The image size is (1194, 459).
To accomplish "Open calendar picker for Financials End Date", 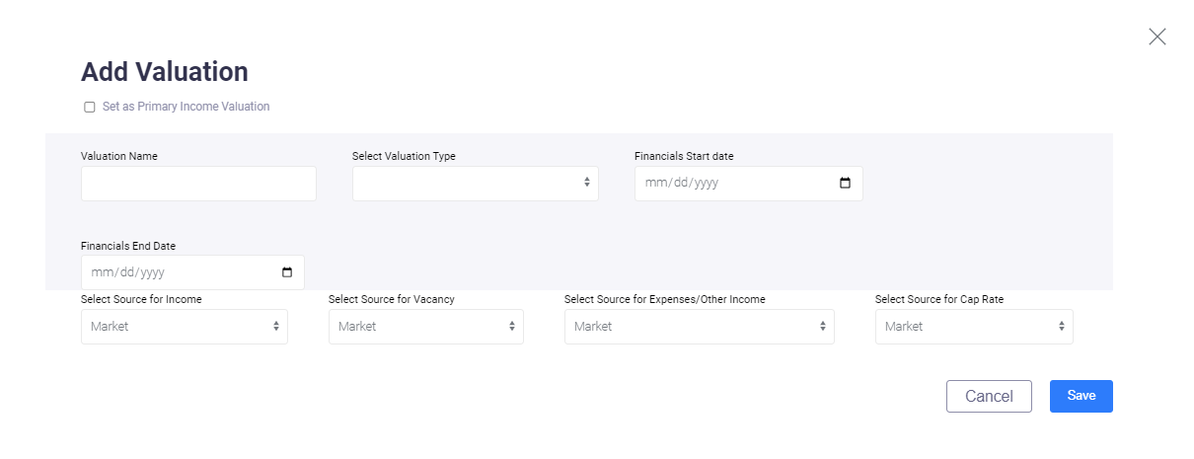I will pyautogui.click(x=287, y=272).
